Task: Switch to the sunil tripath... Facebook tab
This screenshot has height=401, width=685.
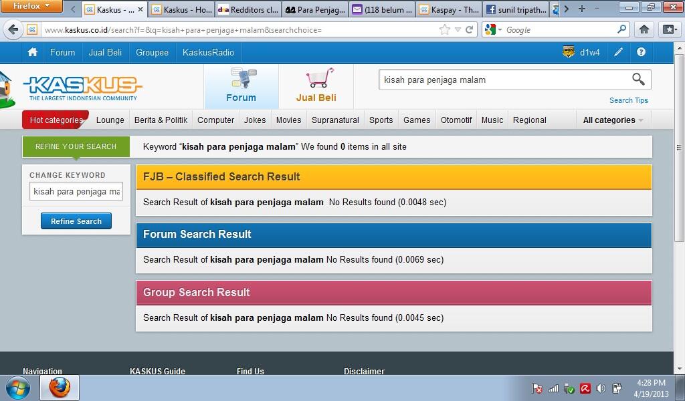Action: (516, 9)
